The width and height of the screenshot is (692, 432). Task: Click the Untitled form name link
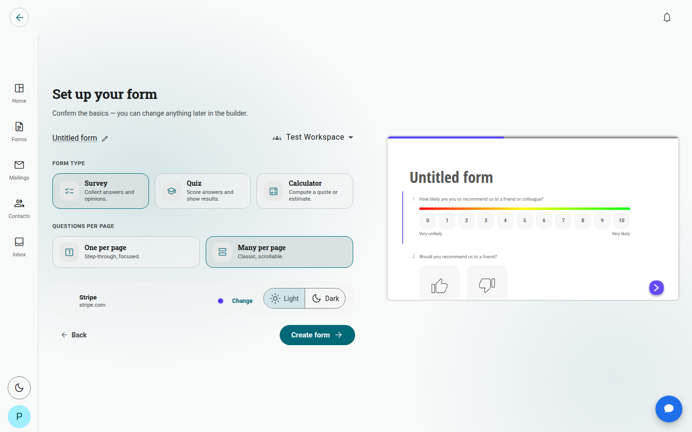(x=74, y=138)
